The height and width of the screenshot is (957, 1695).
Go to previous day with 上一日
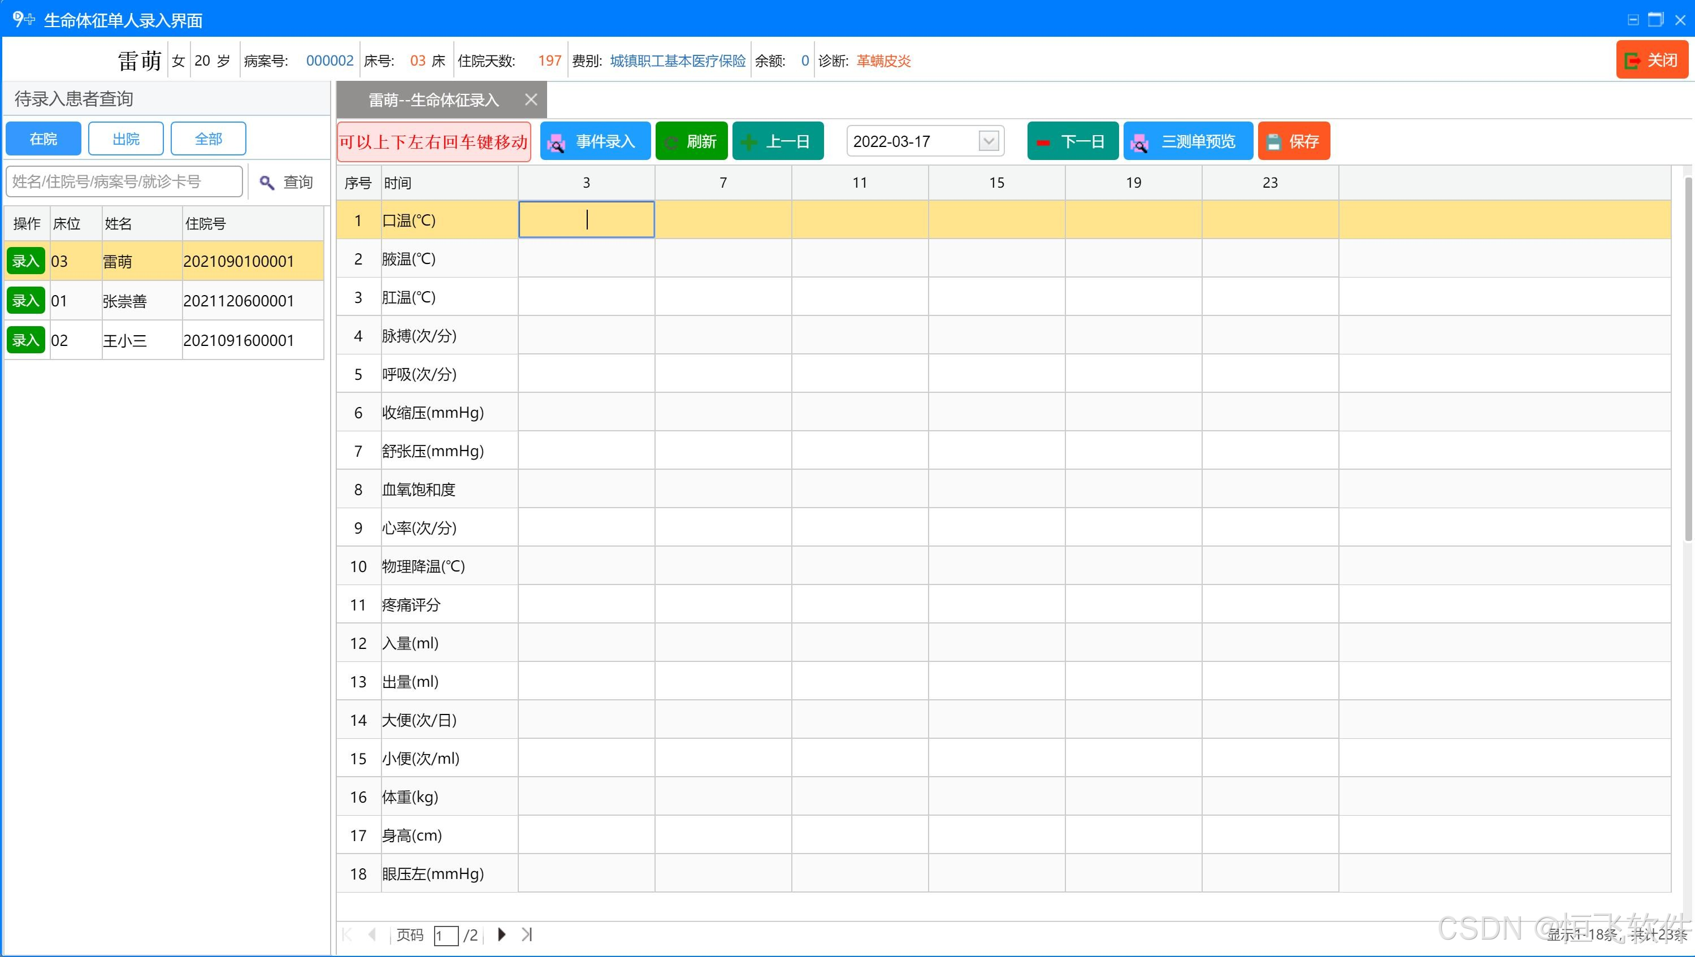(x=777, y=141)
